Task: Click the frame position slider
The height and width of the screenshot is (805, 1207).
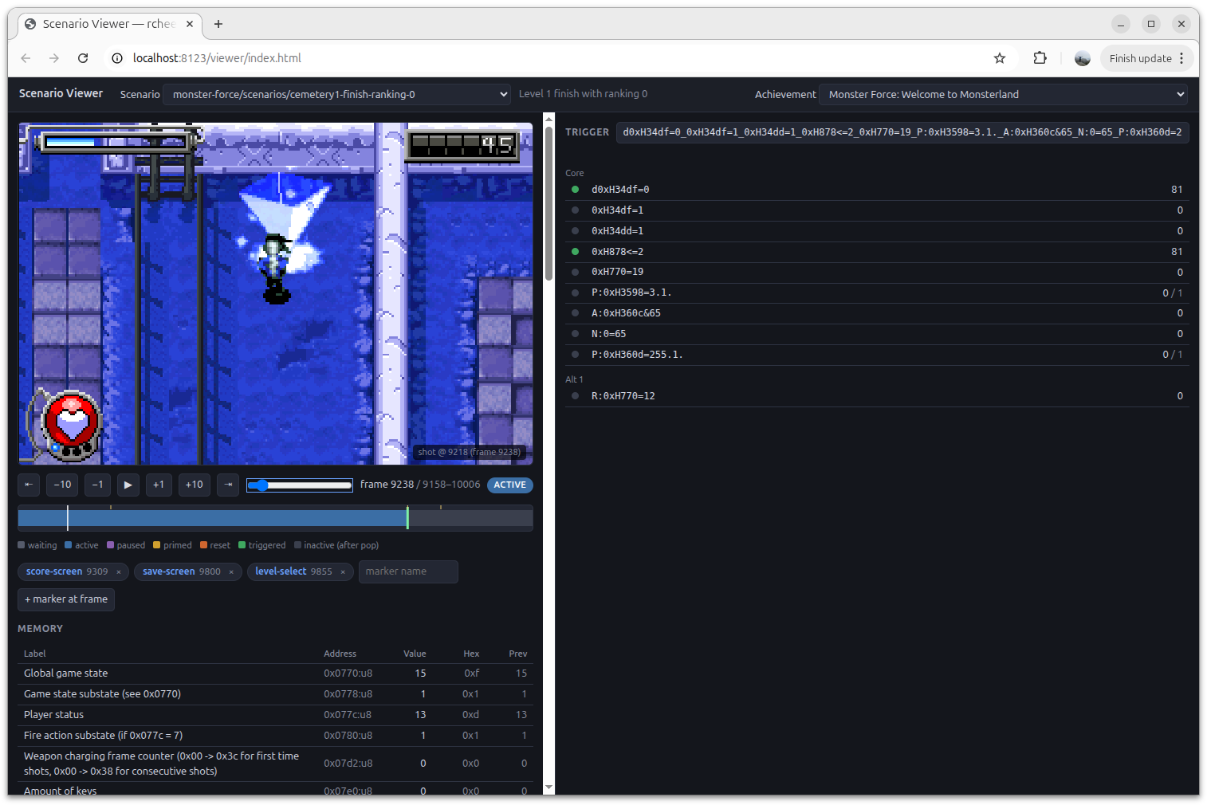Action: point(300,485)
